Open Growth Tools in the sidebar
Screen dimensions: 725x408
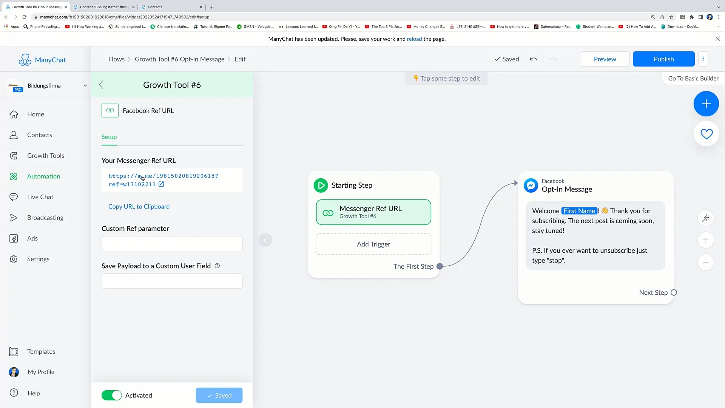click(45, 156)
